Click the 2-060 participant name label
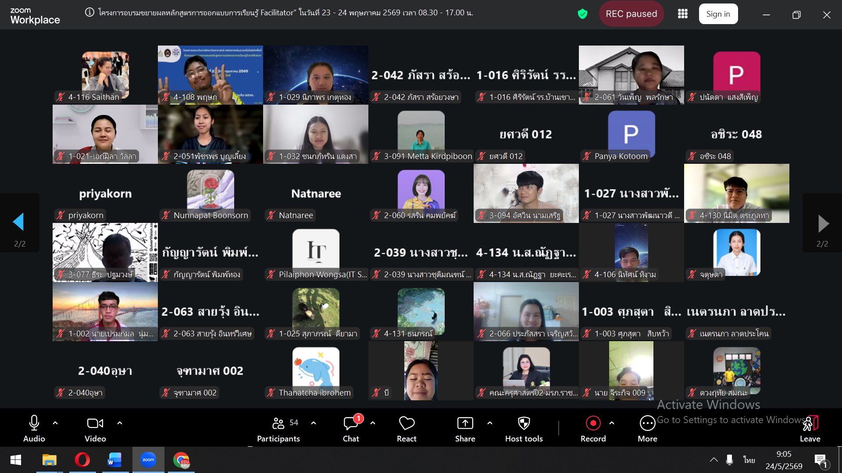The width and height of the screenshot is (842, 473). (420, 215)
